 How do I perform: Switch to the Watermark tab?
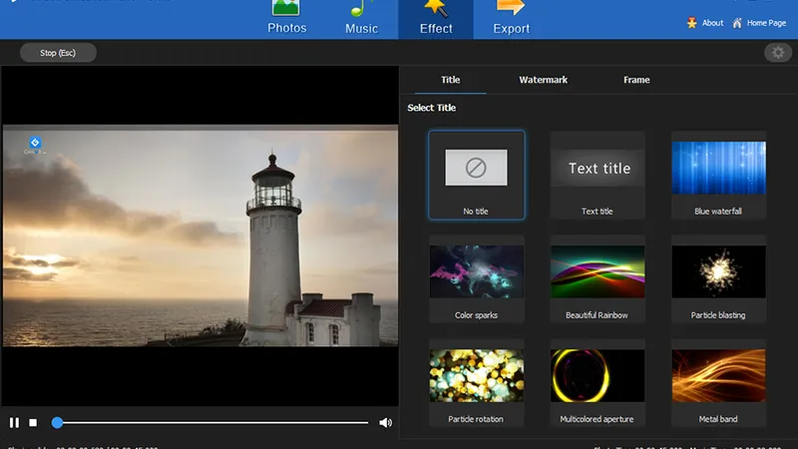click(x=543, y=80)
